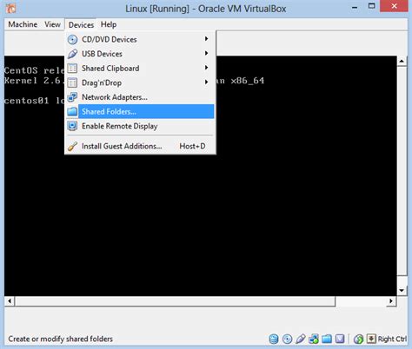
Task: Click 'Create or modify shared folders' status text
Action: pos(60,339)
